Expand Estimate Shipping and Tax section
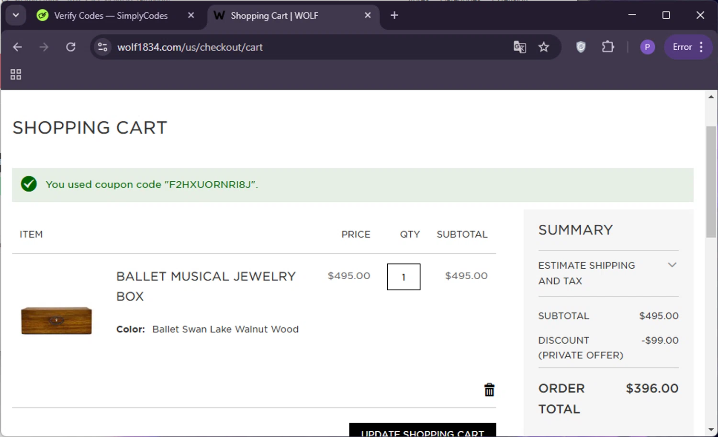The height and width of the screenshot is (437, 718). coord(672,265)
